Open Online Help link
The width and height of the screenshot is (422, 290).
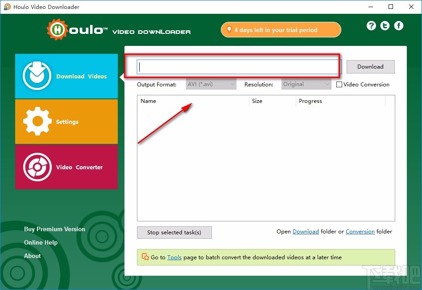[41, 242]
